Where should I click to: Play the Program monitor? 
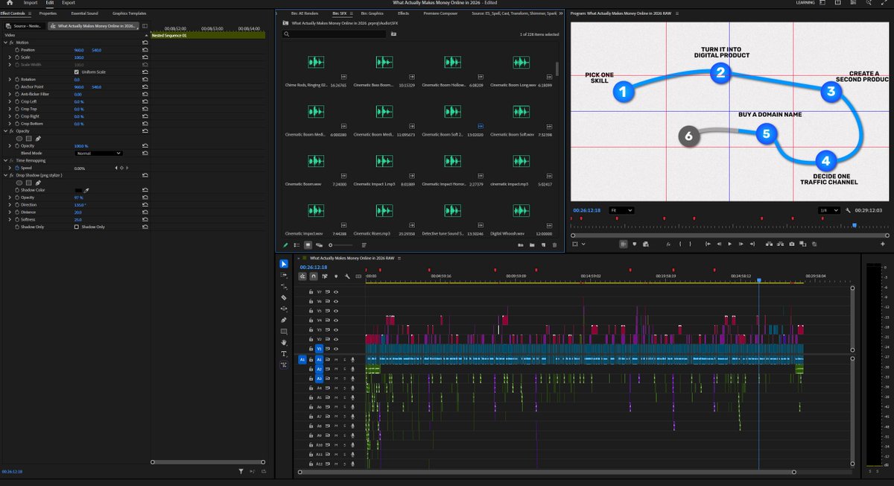pos(730,244)
